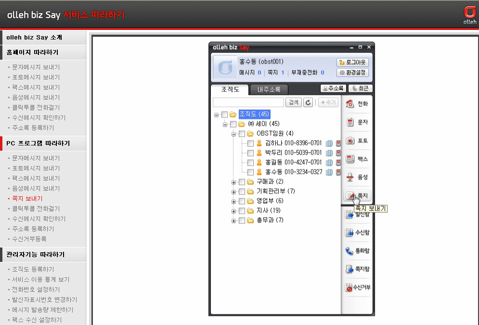Click the blue phone icon beside 김하나
This screenshot has height=325, width=479.
(x=329, y=143)
